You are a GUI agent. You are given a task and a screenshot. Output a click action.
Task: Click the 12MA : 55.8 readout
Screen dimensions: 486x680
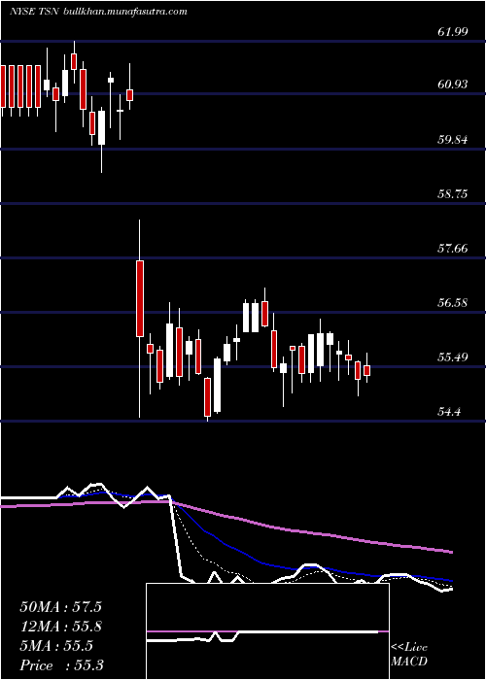click(60, 627)
